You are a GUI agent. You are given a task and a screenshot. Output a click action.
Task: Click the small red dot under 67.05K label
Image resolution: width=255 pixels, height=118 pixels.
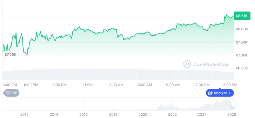coord(5,58)
